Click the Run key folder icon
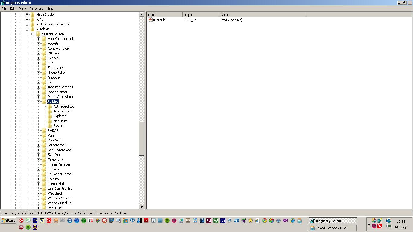This screenshot has width=413, height=232. coord(44,135)
